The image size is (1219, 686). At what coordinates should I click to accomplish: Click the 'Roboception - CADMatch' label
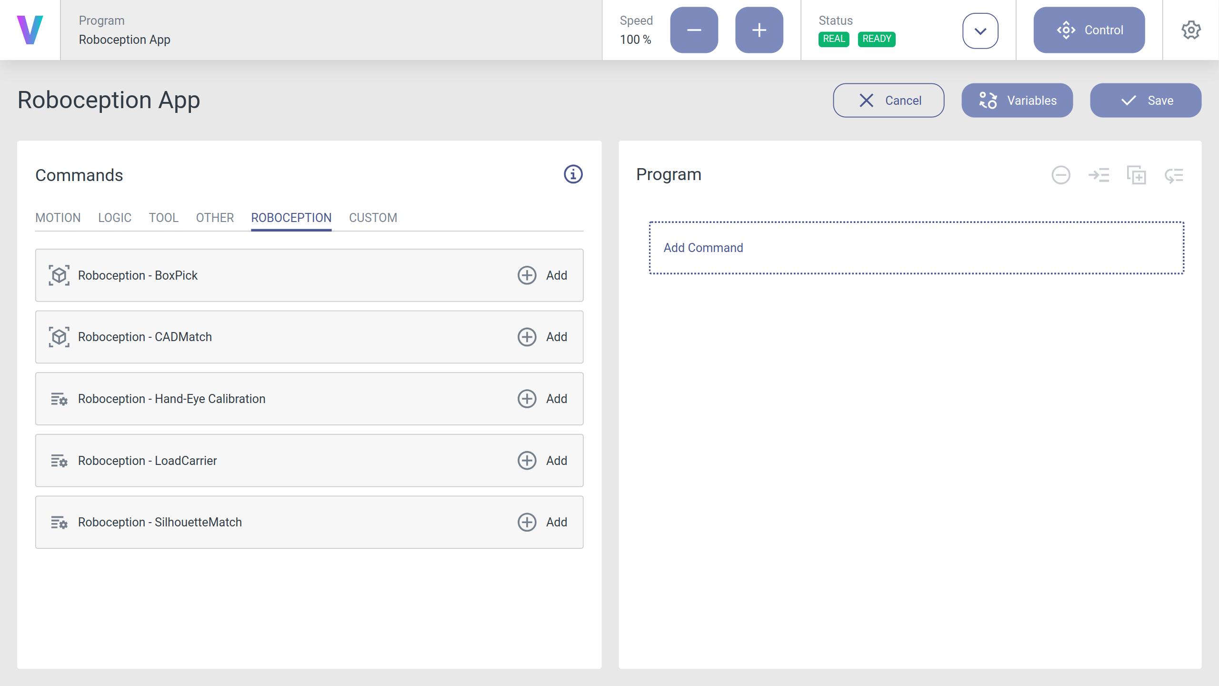pos(145,337)
